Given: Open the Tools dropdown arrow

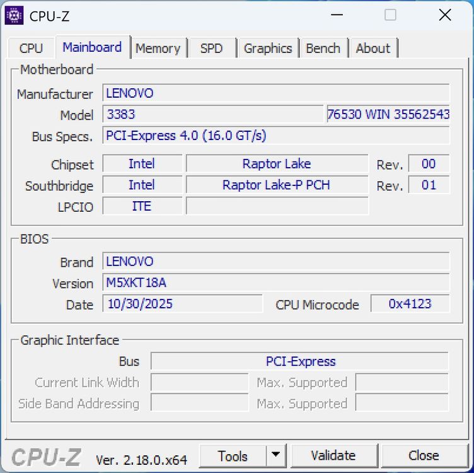Looking at the screenshot, I should point(275,455).
